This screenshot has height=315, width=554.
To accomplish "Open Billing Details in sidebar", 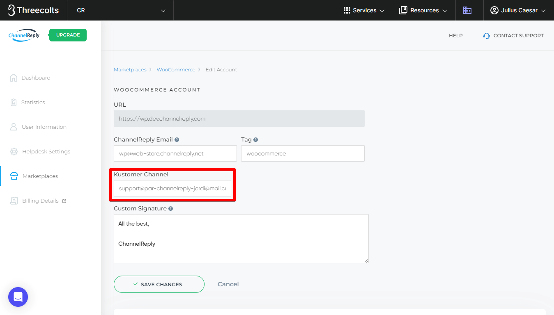I will tap(40, 201).
